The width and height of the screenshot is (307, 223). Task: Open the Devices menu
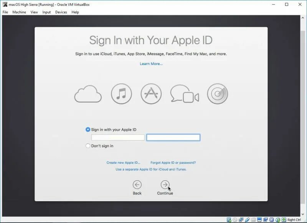(x=61, y=12)
